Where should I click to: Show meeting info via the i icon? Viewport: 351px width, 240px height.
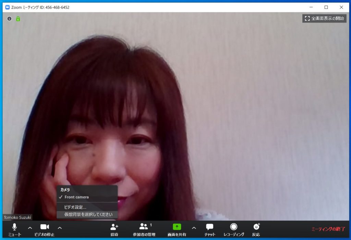[x=9, y=19]
